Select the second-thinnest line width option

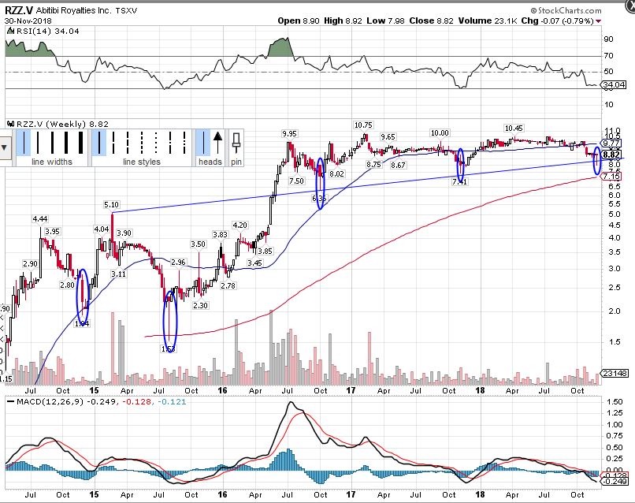click(38, 142)
